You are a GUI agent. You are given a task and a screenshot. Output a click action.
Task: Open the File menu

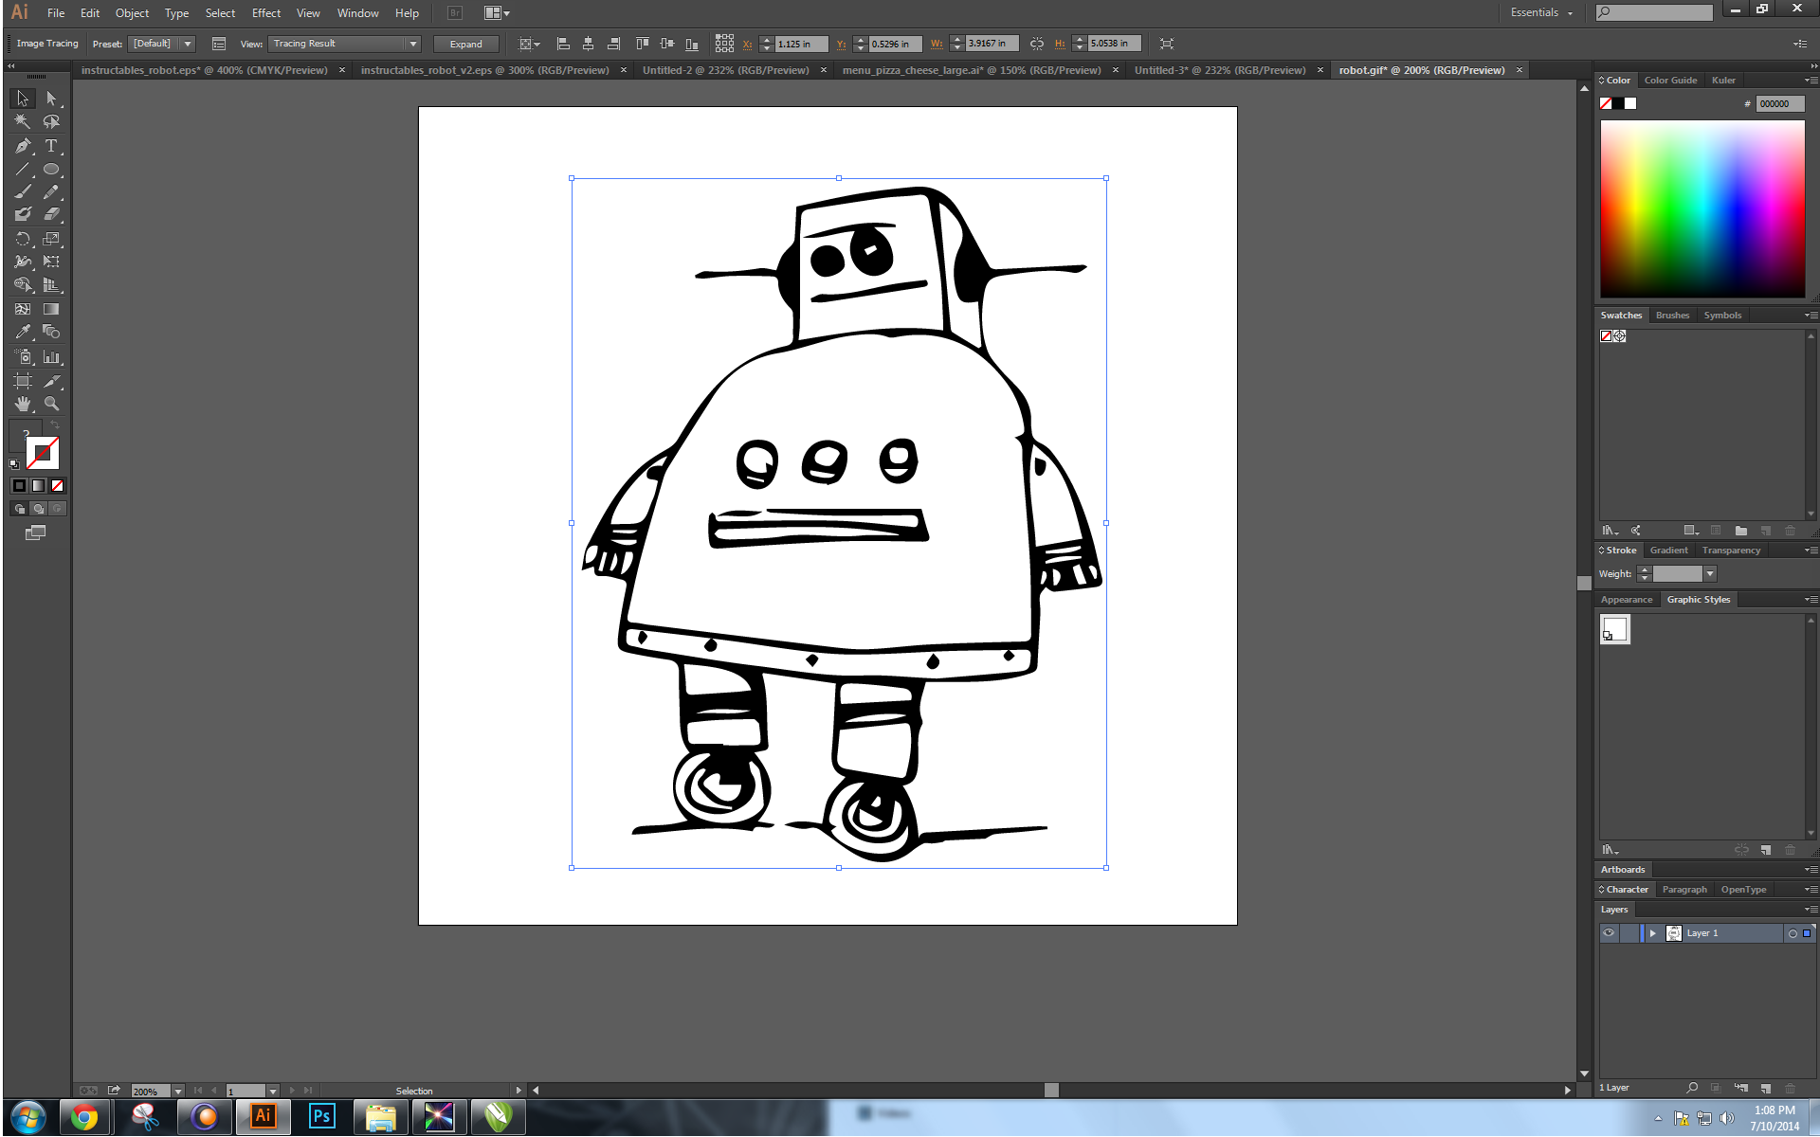coord(56,13)
